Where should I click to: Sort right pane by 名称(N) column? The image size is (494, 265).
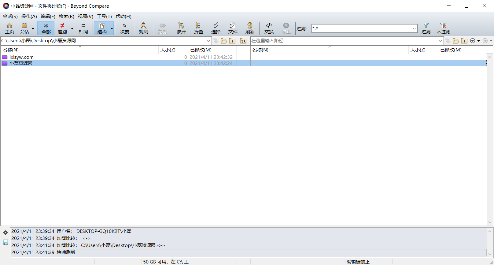click(330, 50)
